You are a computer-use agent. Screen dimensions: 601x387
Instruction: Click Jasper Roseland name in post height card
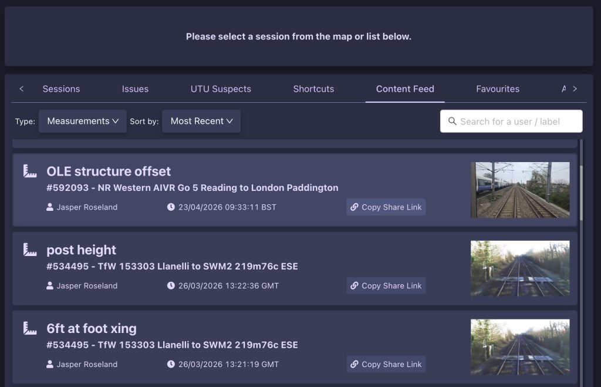(87, 286)
